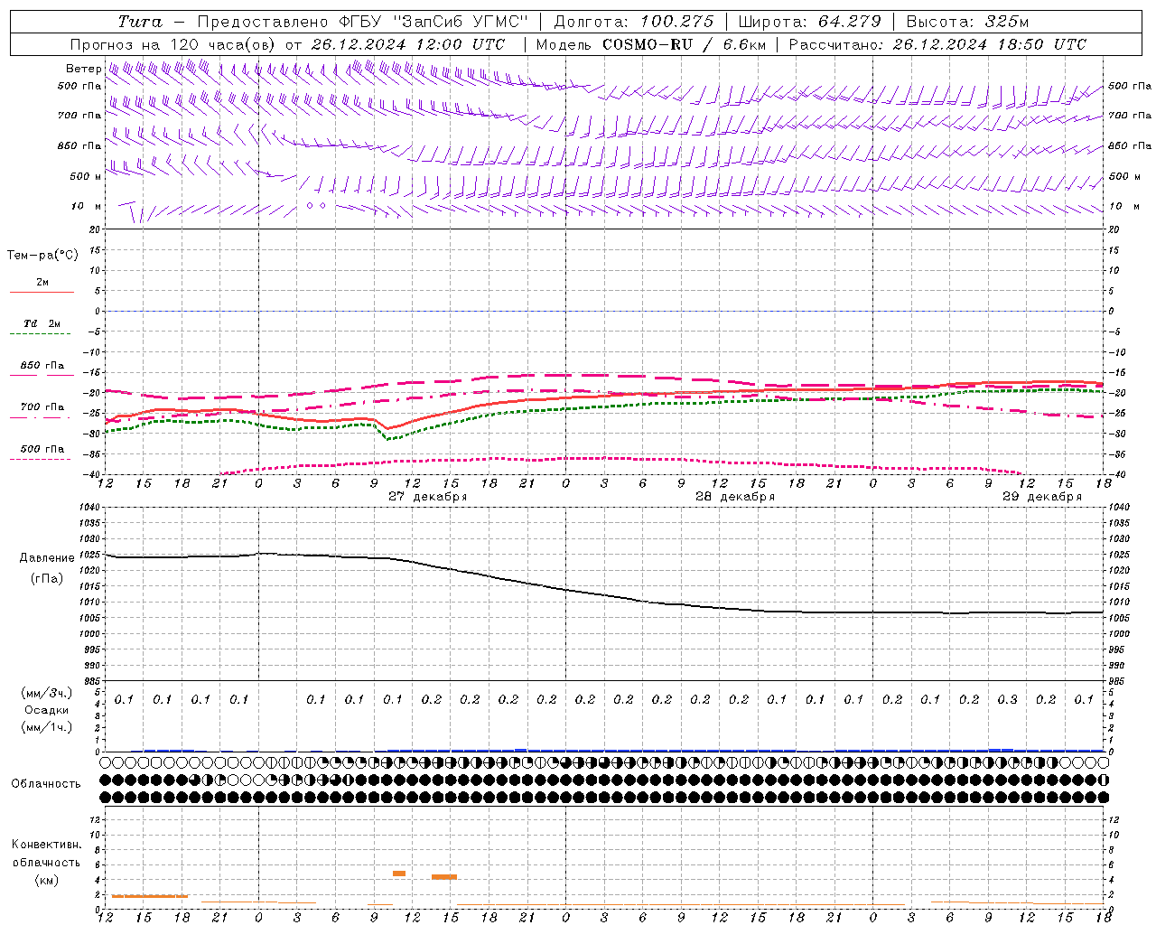Select the "Долгота: 100.275" header value
Screen dimensions: 1156x925
point(633,22)
